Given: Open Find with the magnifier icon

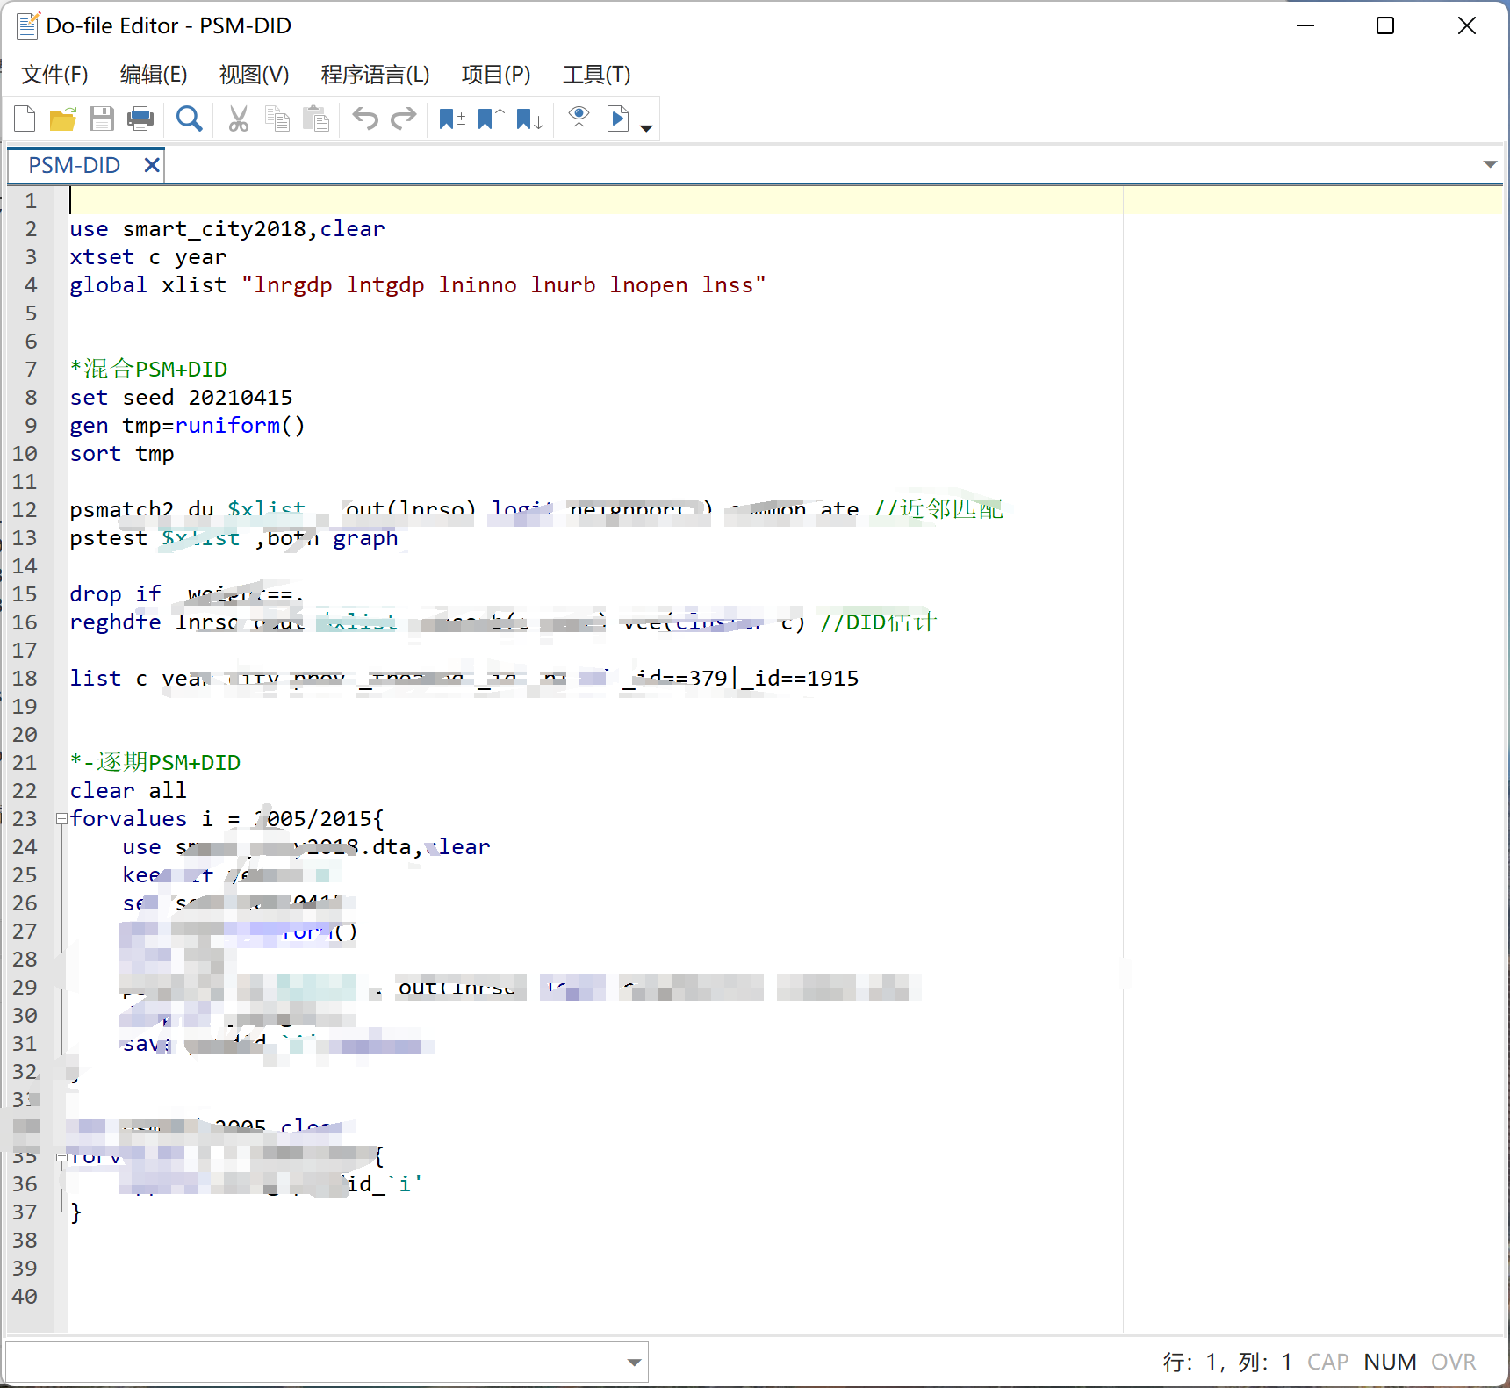Looking at the screenshot, I should coord(189,119).
